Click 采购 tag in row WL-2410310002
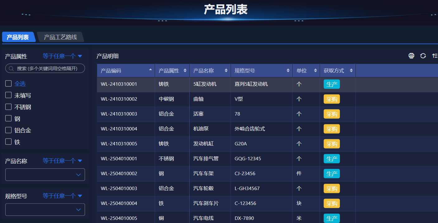This screenshot has width=438, height=223. 332,99
